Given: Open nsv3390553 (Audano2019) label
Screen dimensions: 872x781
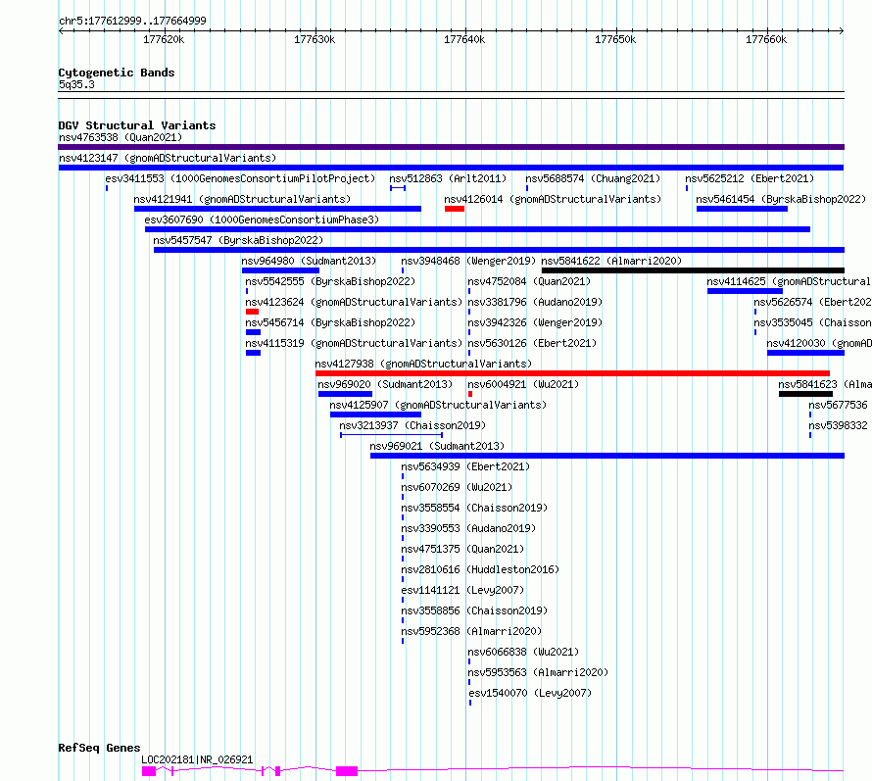Looking at the screenshot, I should (468, 528).
